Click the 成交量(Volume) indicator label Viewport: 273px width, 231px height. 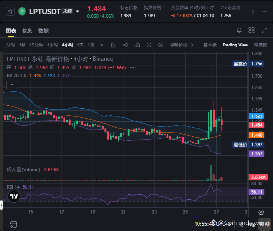coord(24,170)
